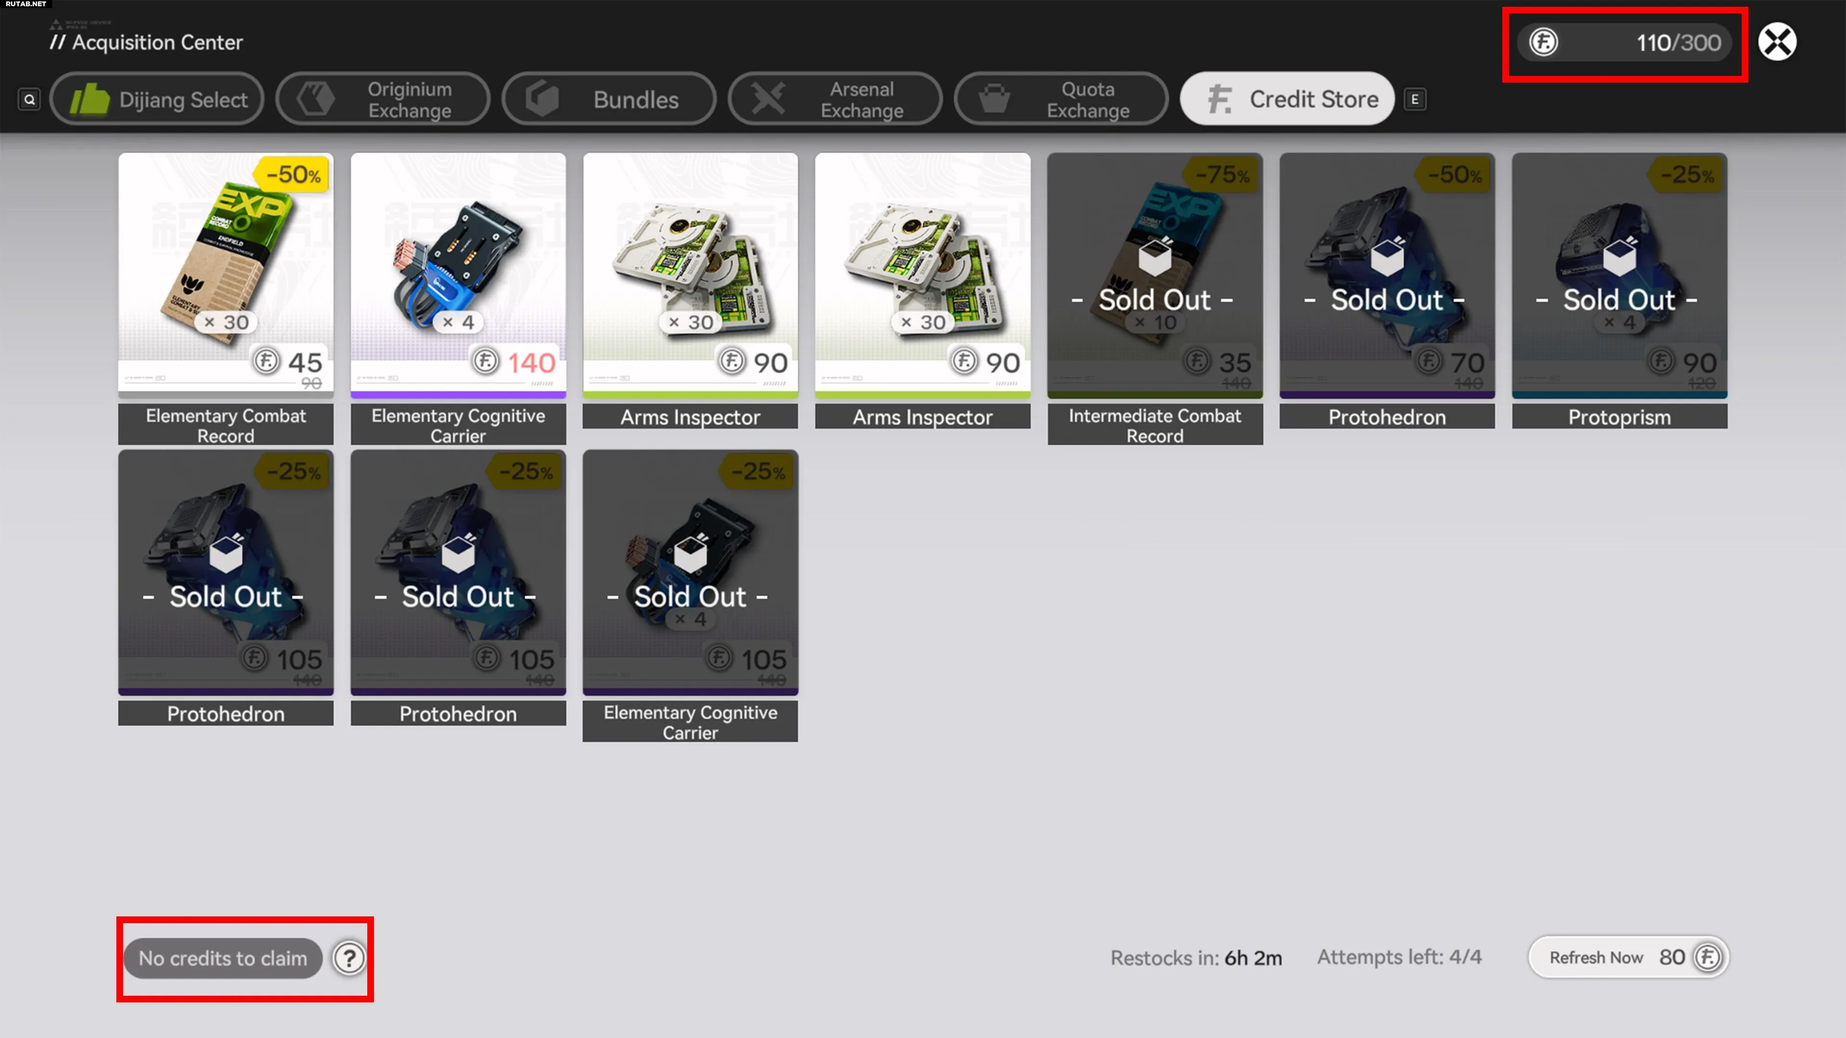Viewport: 1846px width, 1038px height.
Task: Switch to Originium Exchange tab
Action: click(x=383, y=99)
